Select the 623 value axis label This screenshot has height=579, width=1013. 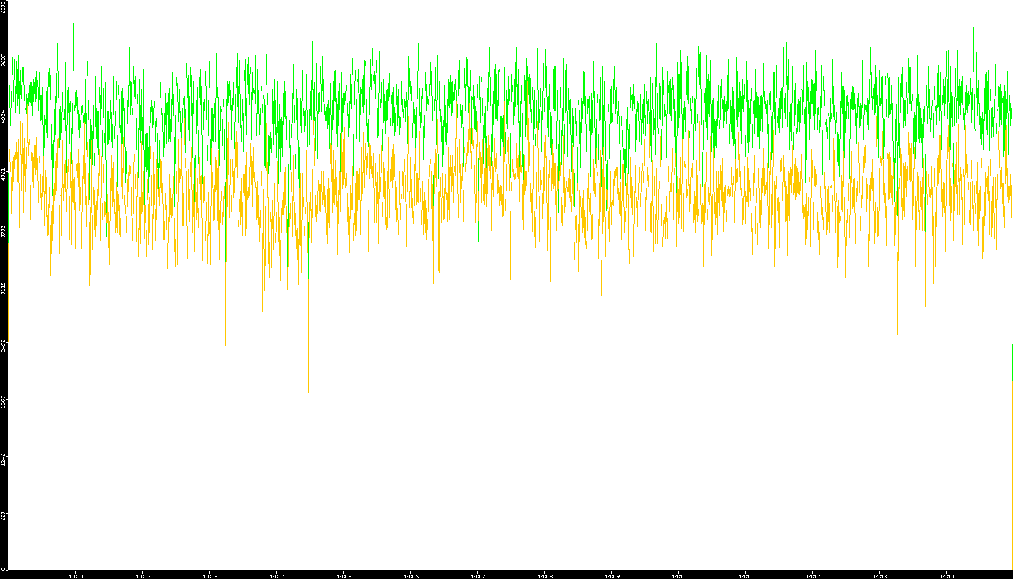4,516
